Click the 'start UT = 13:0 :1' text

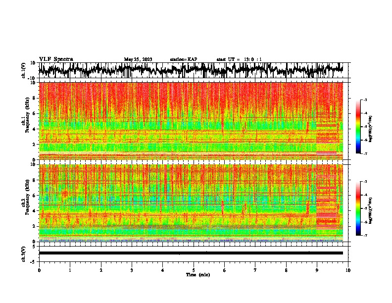pyautogui.click(x=239, y=59)
